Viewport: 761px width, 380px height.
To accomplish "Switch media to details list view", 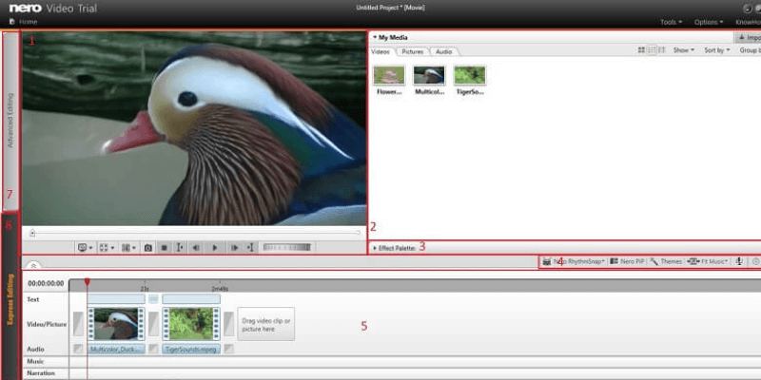I will [661, 50].
